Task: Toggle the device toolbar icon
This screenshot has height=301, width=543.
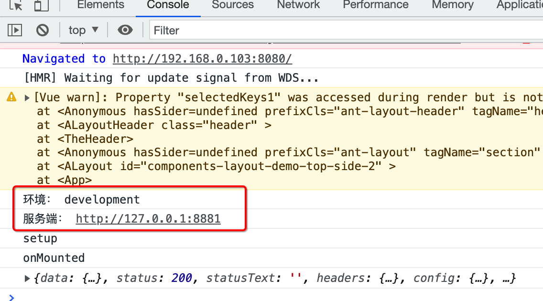Action: pyautogui.click(x=41, y=5)
